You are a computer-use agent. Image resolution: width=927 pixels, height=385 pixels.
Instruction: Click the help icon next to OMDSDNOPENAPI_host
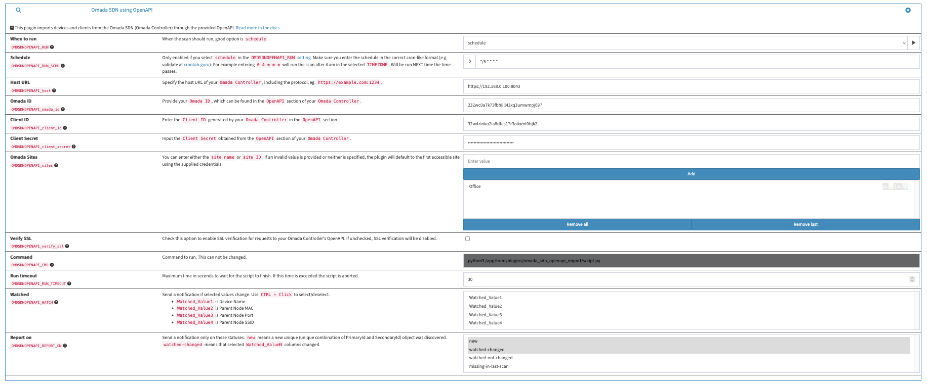pyautogui.click(x=54, y=90)
